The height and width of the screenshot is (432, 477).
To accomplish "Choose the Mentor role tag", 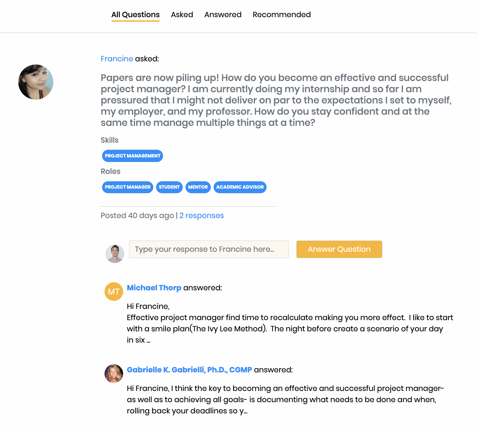I will (x=198, y=187).
